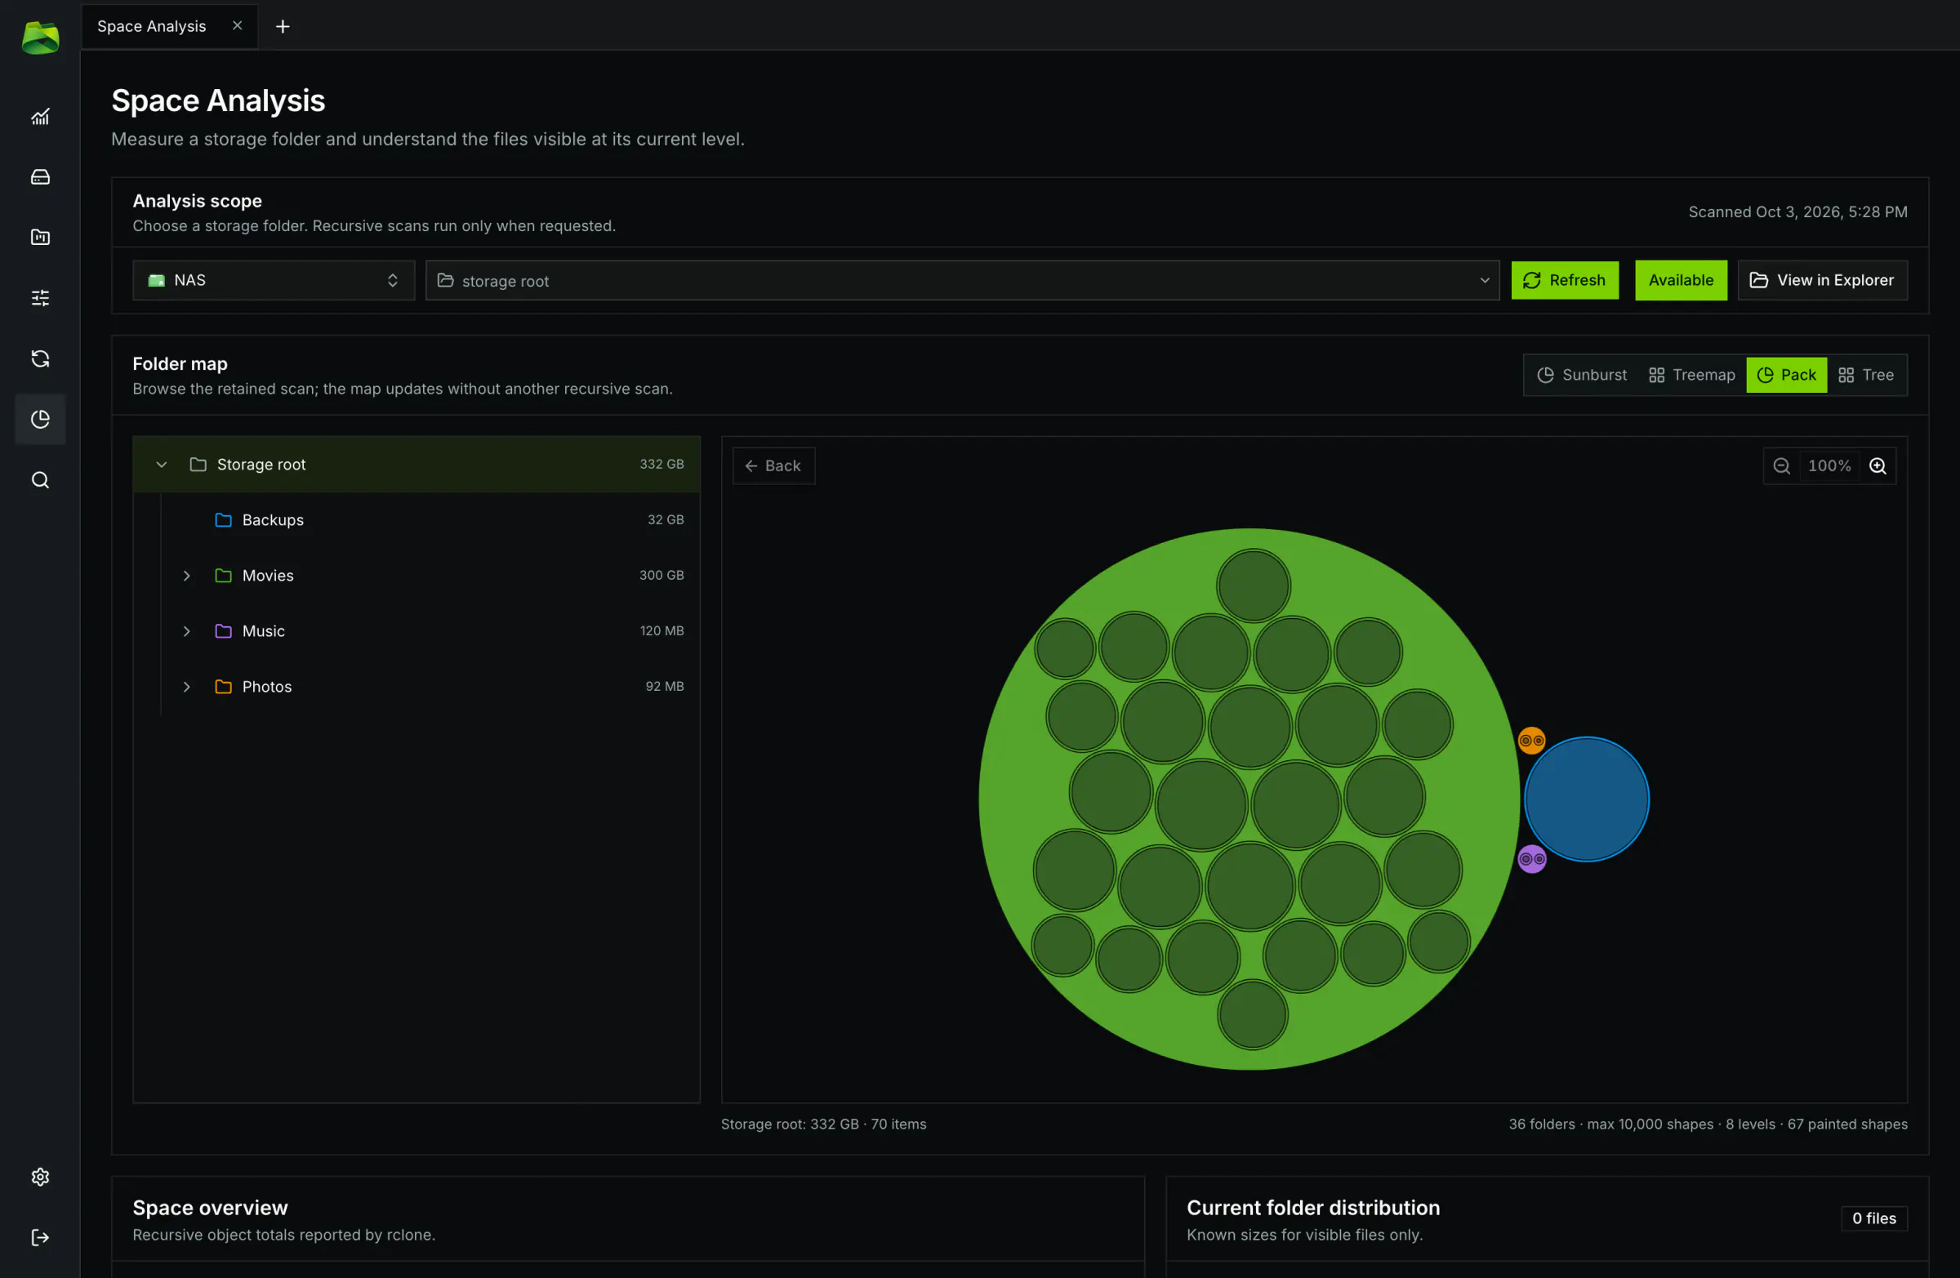The height and width of the screenshot is (1278, 1960).
Task: Open the settings gear sidebar icon
Action: (x=39, y=1177)
